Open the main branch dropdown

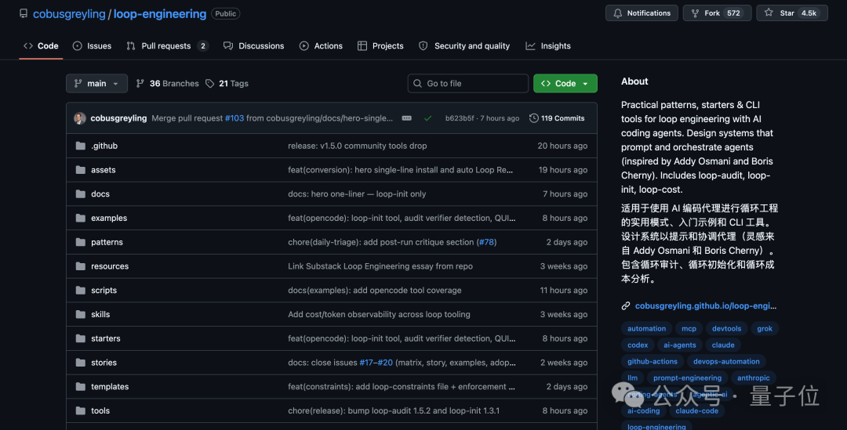pos(96,84)
